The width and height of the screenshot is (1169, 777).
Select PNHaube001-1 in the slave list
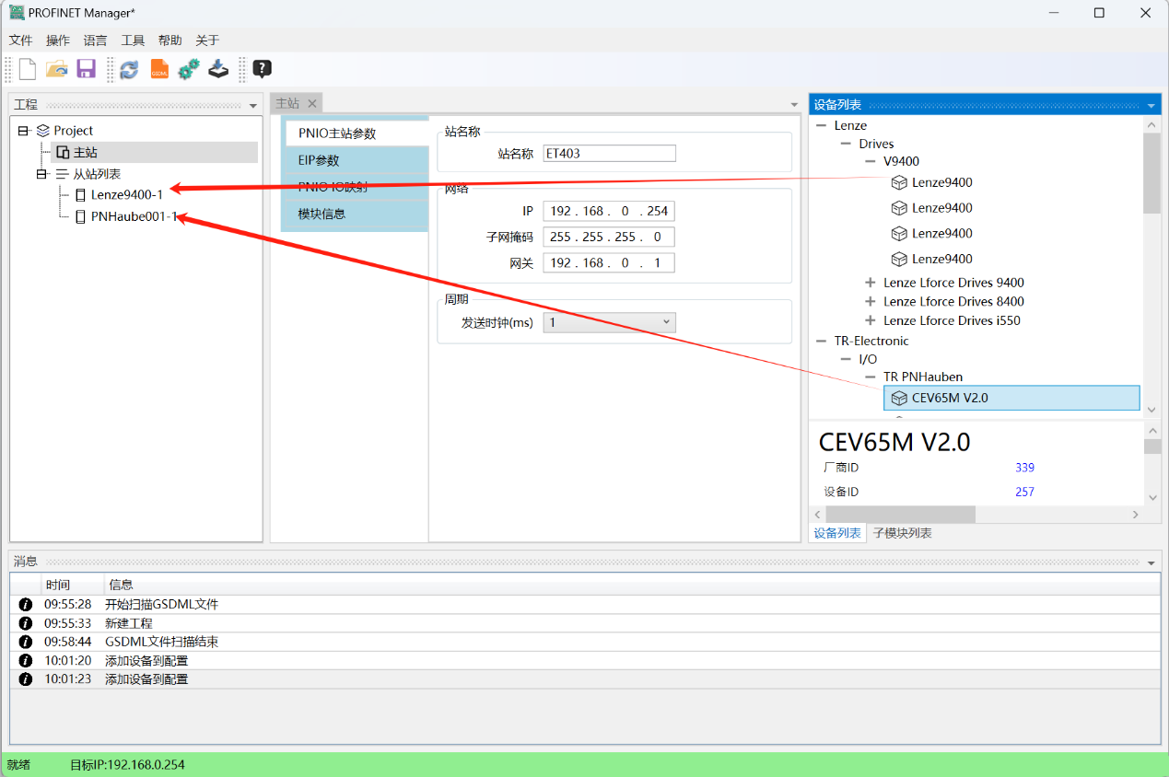[x=134, y=217]
